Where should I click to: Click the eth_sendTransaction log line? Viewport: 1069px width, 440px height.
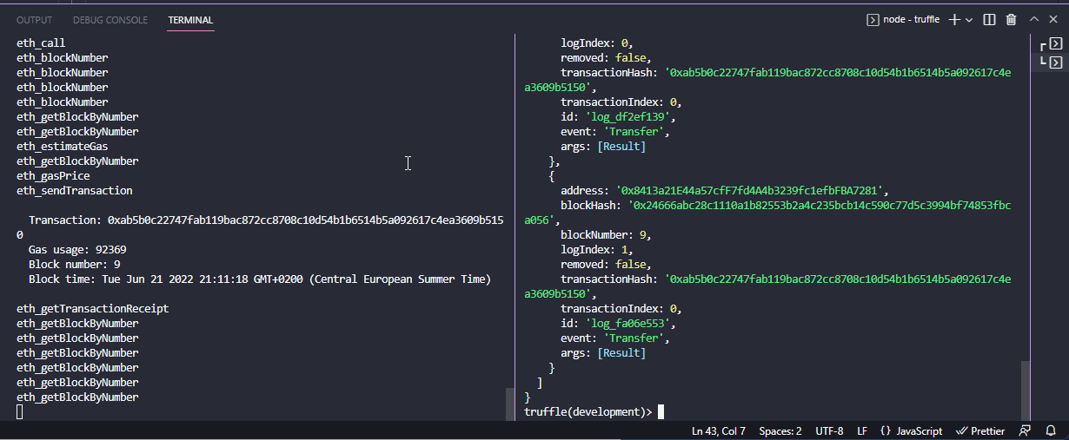[75, 190]
